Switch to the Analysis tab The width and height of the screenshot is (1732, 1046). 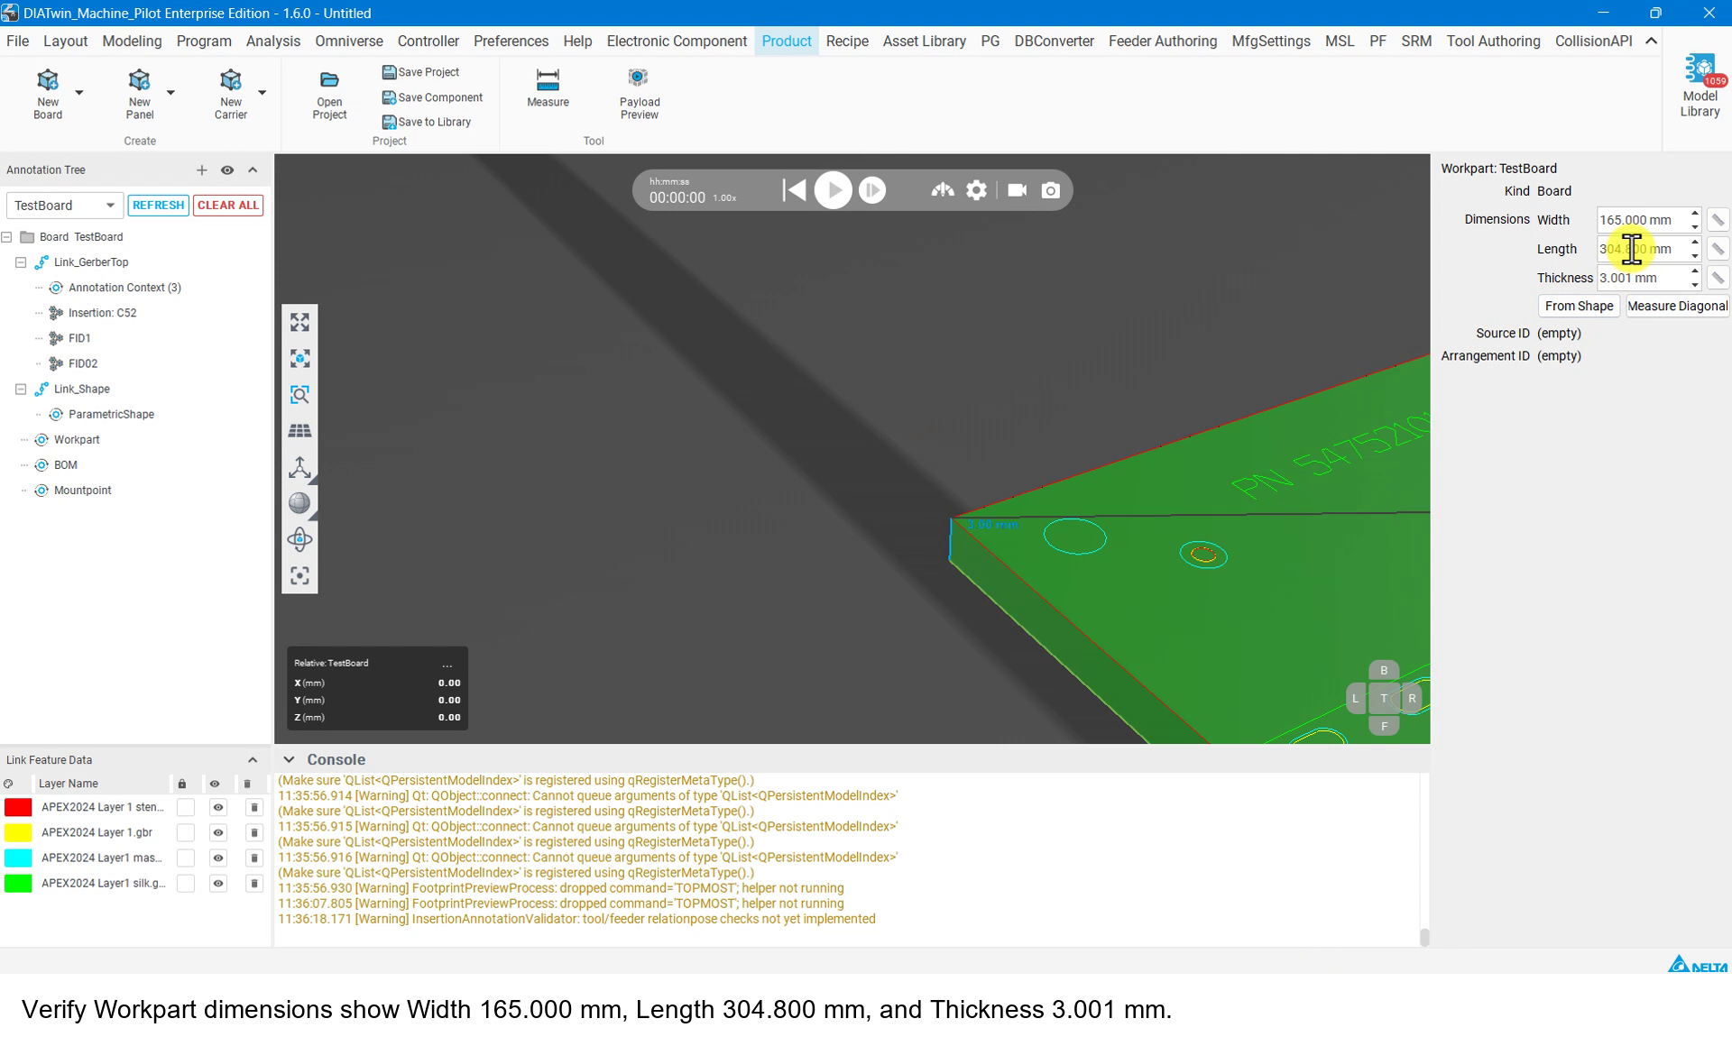pos(273,41)
